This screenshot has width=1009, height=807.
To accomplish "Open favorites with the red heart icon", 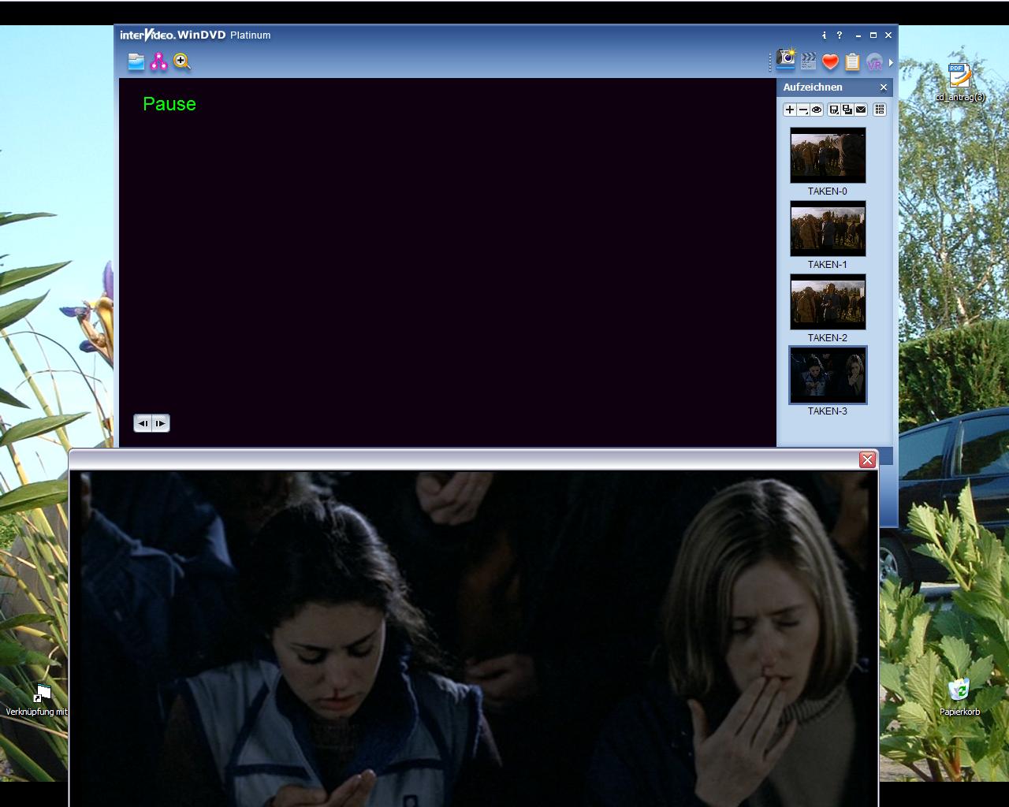I will click(830, 61).
